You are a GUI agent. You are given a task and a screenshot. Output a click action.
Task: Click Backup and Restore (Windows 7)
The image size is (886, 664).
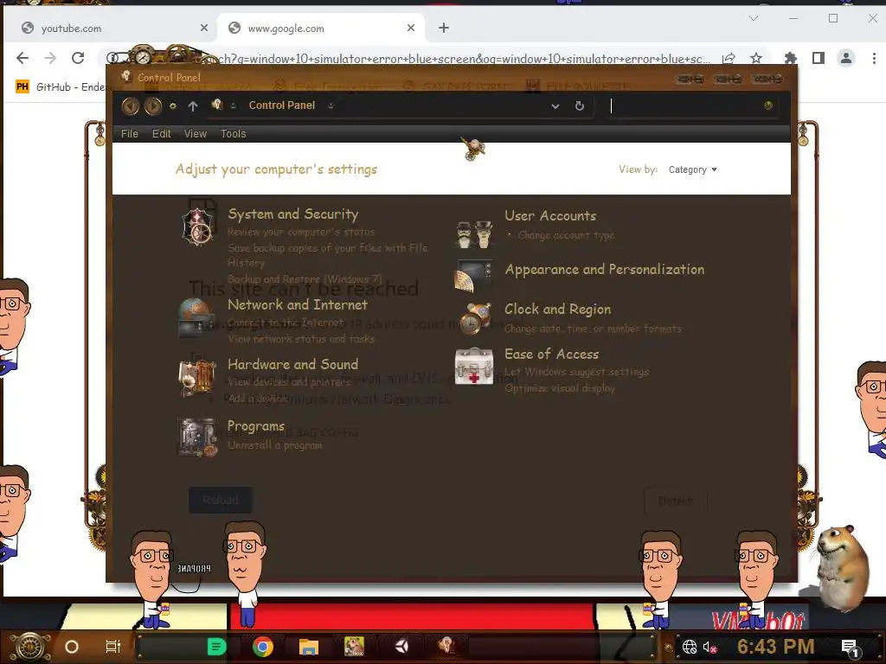click(305, 279)
